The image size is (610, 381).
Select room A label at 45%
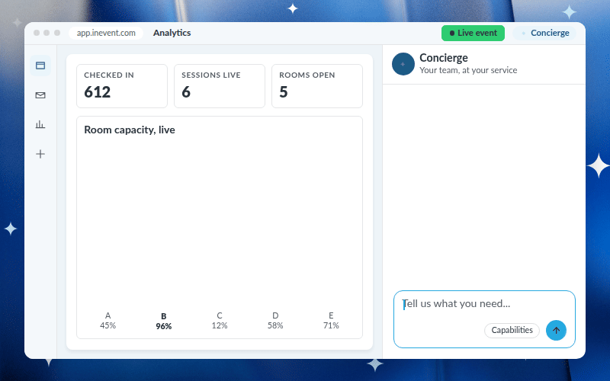tap(108, 321)
